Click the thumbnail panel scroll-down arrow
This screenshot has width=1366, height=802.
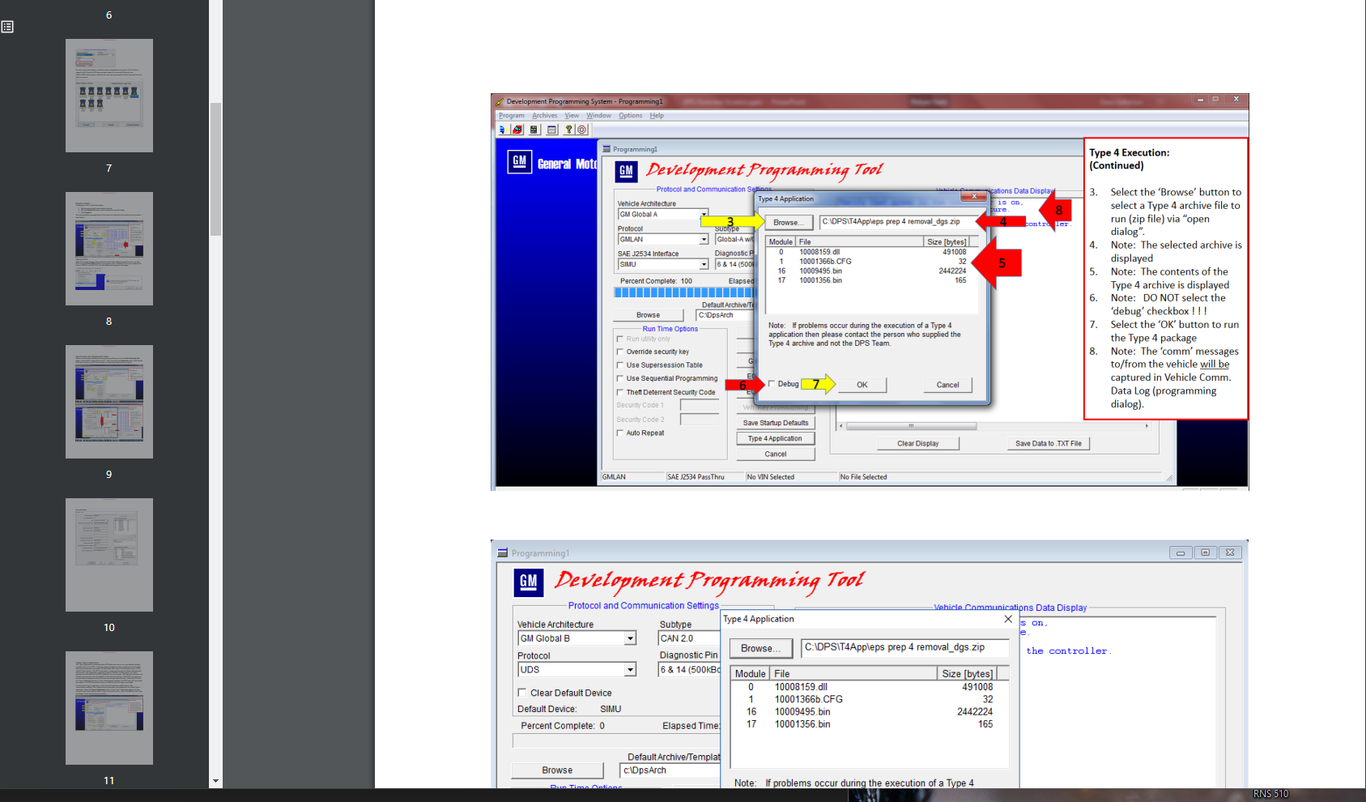[x=215, y=782]
